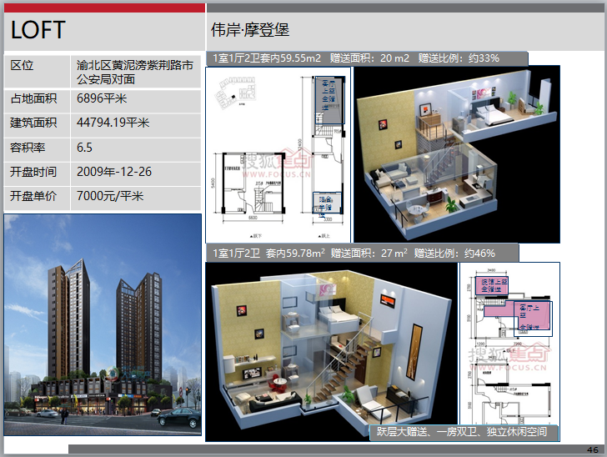Click the 2009年-12-26 opening date cell
The height and width of the screenshot is (457, 607).
[x=135, y=172]
